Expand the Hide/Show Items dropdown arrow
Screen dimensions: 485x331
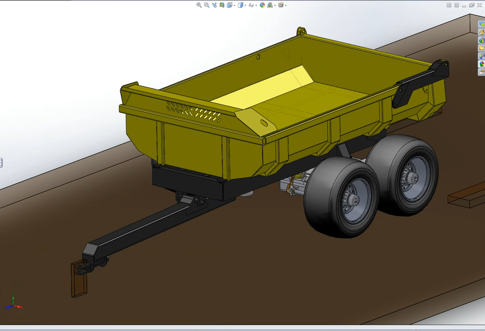256,5
